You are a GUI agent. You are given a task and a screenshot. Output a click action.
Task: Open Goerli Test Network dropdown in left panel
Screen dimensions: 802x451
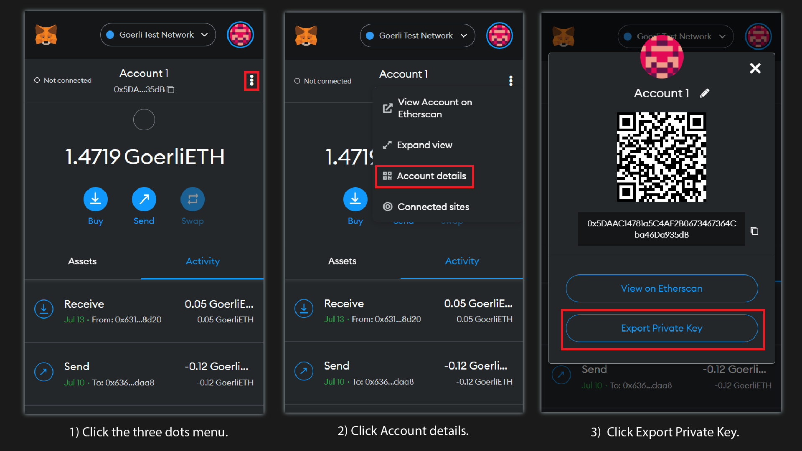tap(158, 35)
